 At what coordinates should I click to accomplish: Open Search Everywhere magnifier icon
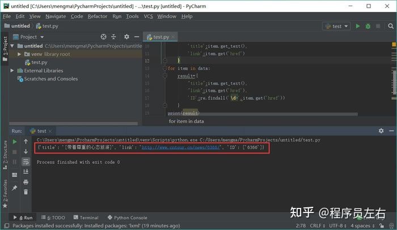click(391, 26)
